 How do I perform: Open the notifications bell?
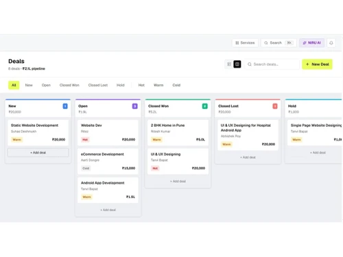coord(331,42)
